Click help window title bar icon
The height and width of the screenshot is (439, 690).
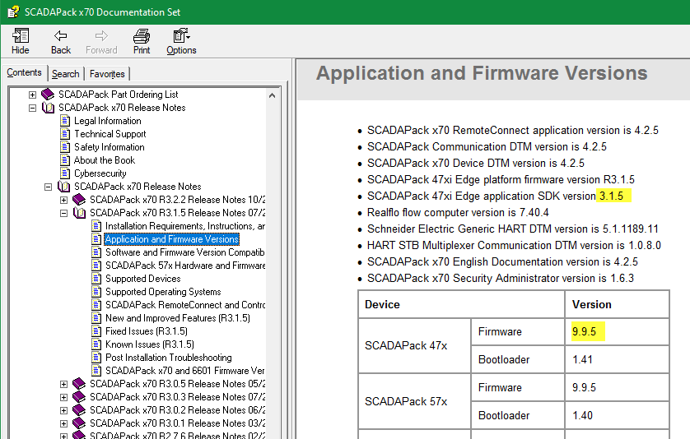[13, 12]
